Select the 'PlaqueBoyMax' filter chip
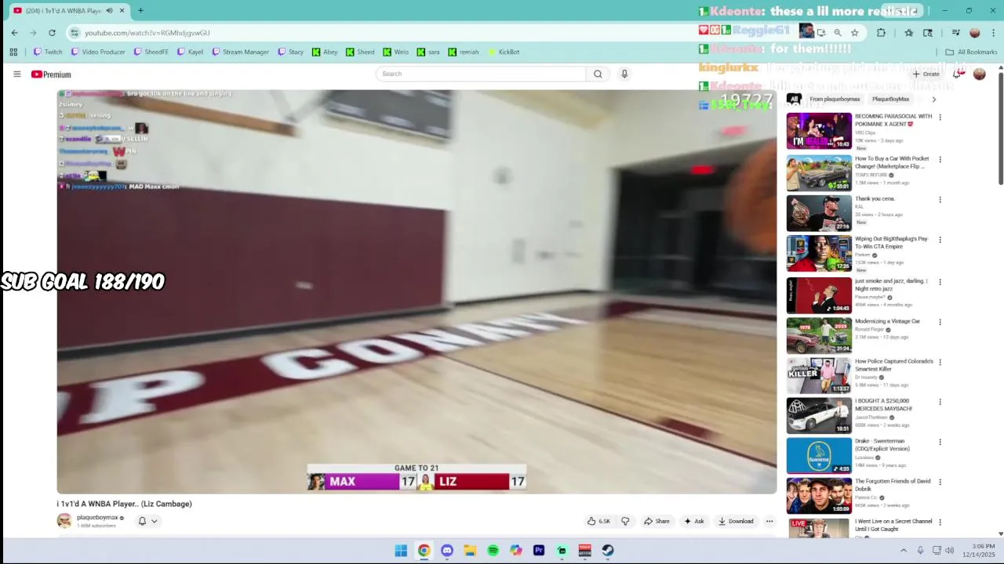This screenshot has width=1004, height=564. [890, 99]
